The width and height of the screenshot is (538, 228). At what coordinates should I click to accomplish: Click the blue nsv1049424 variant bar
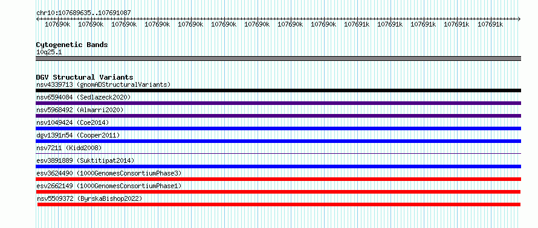click(278, 128)
